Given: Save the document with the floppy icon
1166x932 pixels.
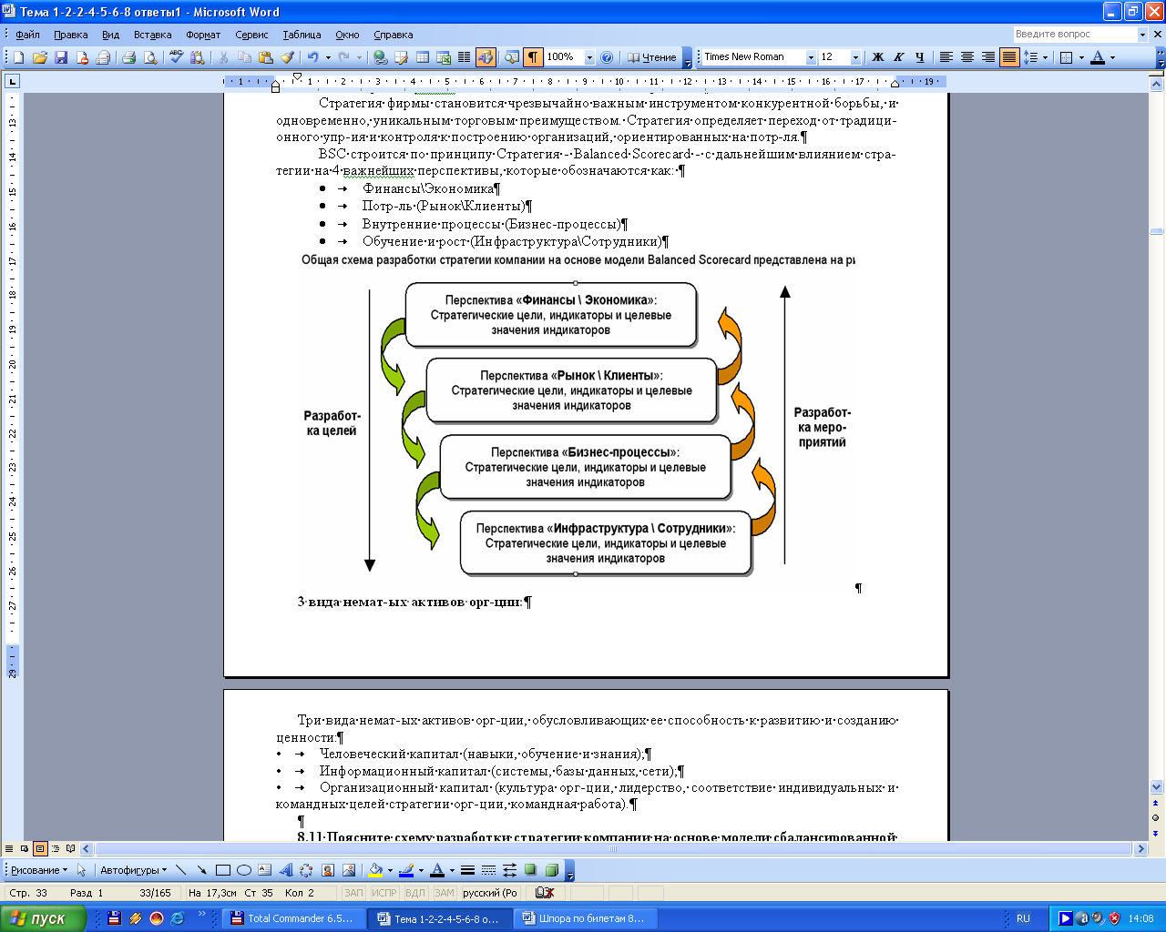Looking at the screenshot, I should [61, 57].
